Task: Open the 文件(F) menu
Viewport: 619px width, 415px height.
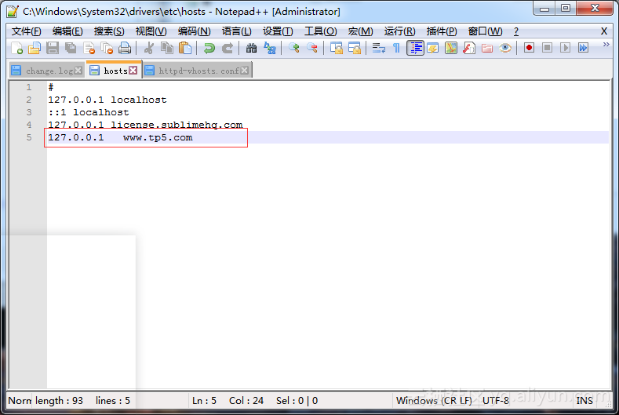Action: 27,31
